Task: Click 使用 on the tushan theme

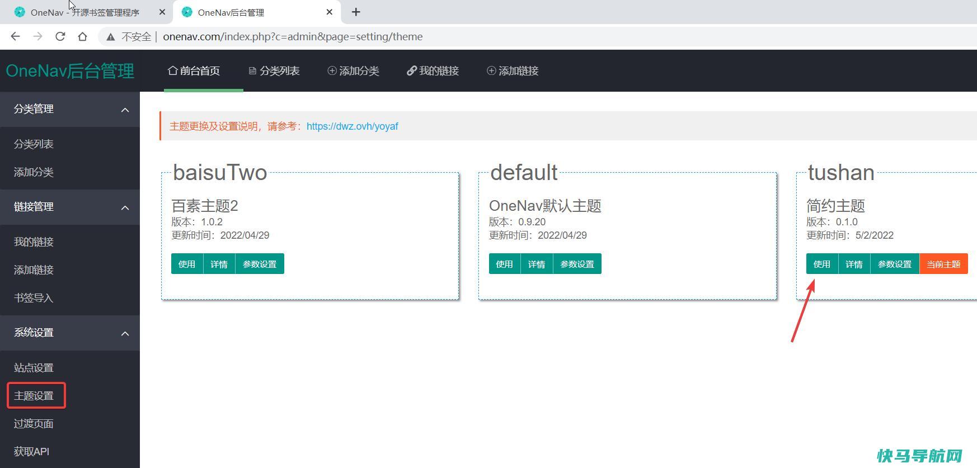Action: [822, 264]
